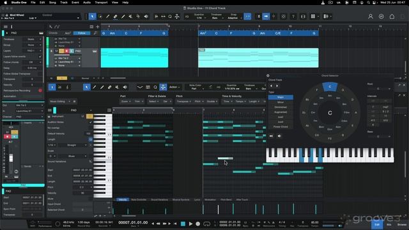The width and height of the screenshot is (409, 230).
Task: Select the Arrow tool in main toolbar
Action: [x=92, y=17]
